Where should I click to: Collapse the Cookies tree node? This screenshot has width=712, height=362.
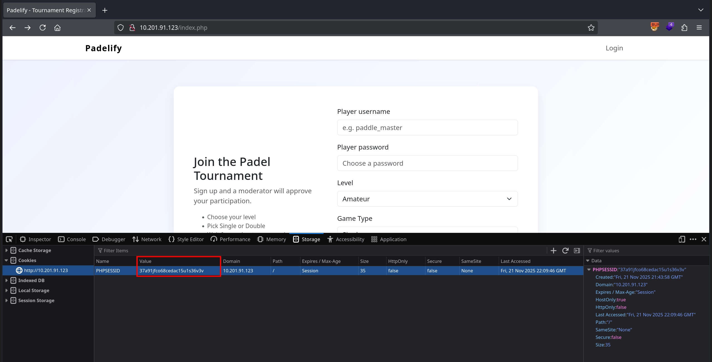[6, 260]
